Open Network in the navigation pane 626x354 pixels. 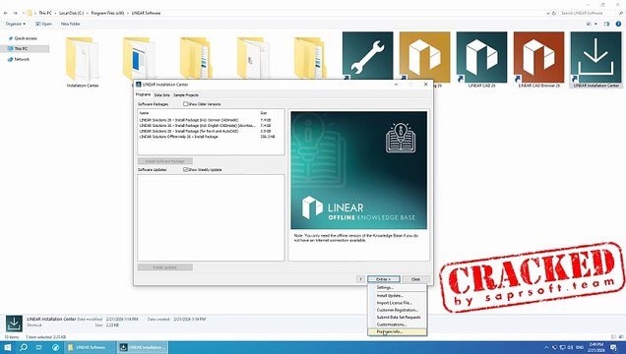click(22, 59)
